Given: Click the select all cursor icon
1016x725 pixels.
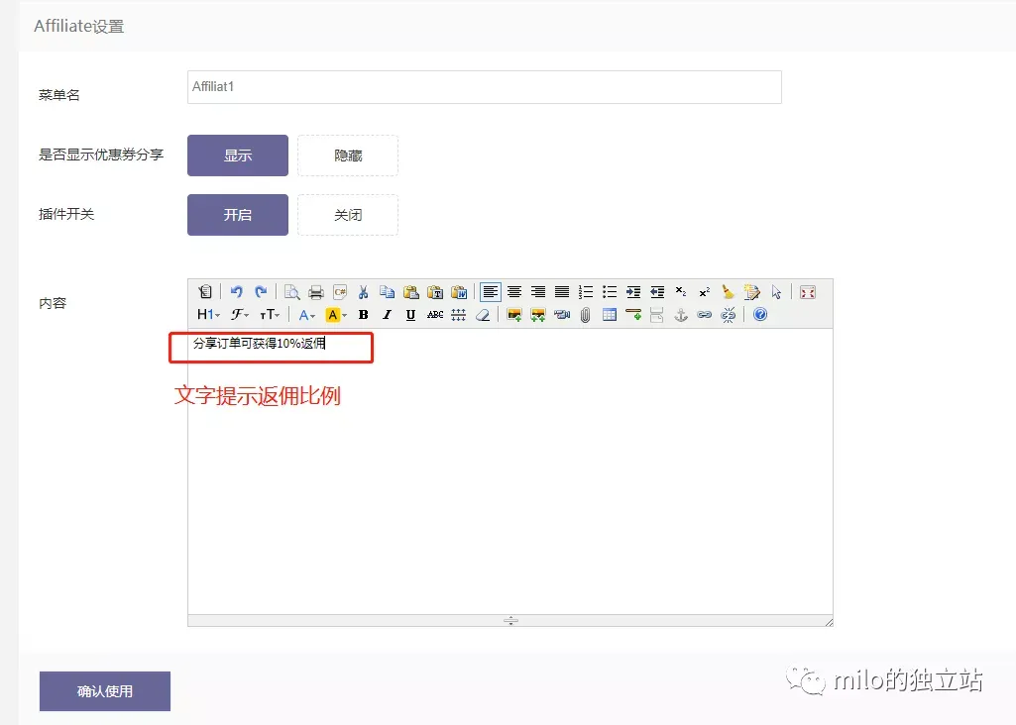Looking at the screenshot, I should click(x=775, y=292).
